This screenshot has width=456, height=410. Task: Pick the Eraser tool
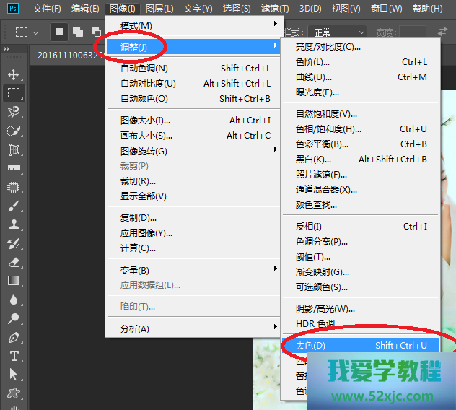pyautogui.click(x=14, y=262)
